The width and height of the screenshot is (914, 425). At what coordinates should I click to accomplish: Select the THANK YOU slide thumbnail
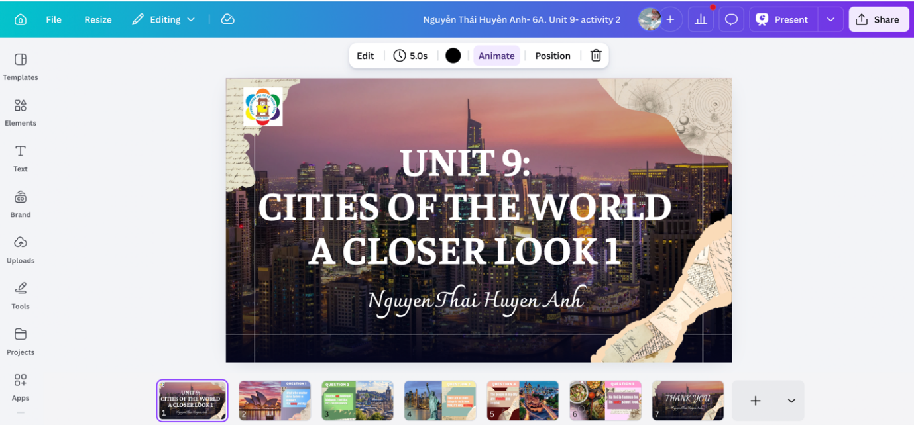point(687,401)
